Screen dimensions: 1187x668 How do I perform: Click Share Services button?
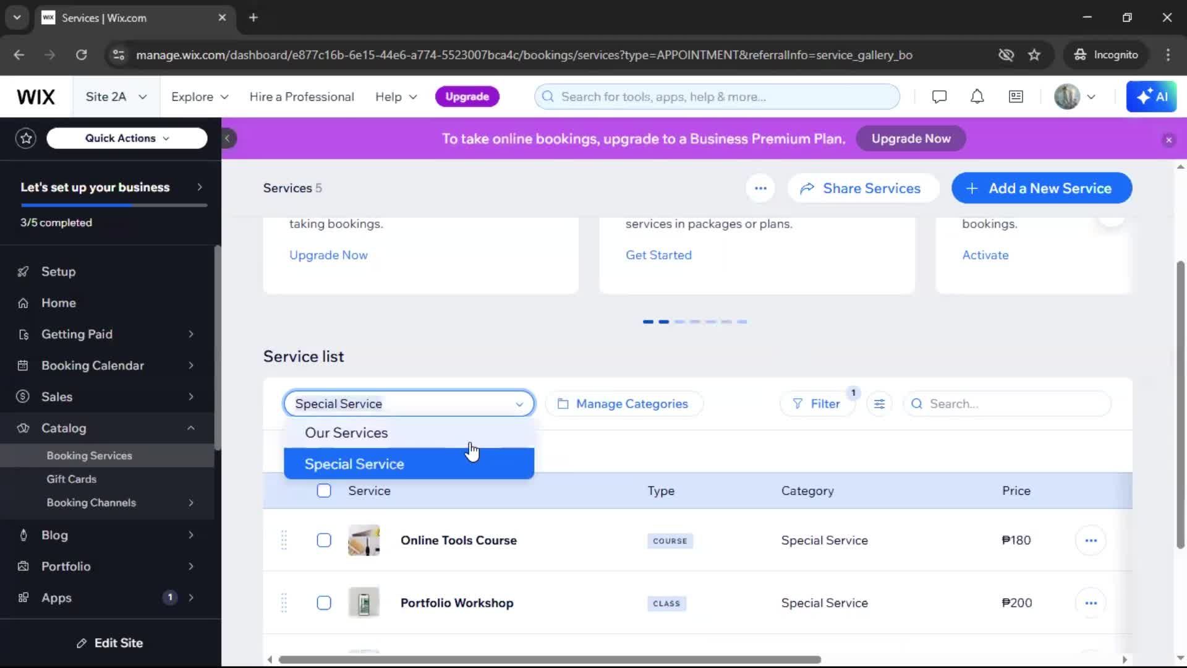[x=863, y=188]
